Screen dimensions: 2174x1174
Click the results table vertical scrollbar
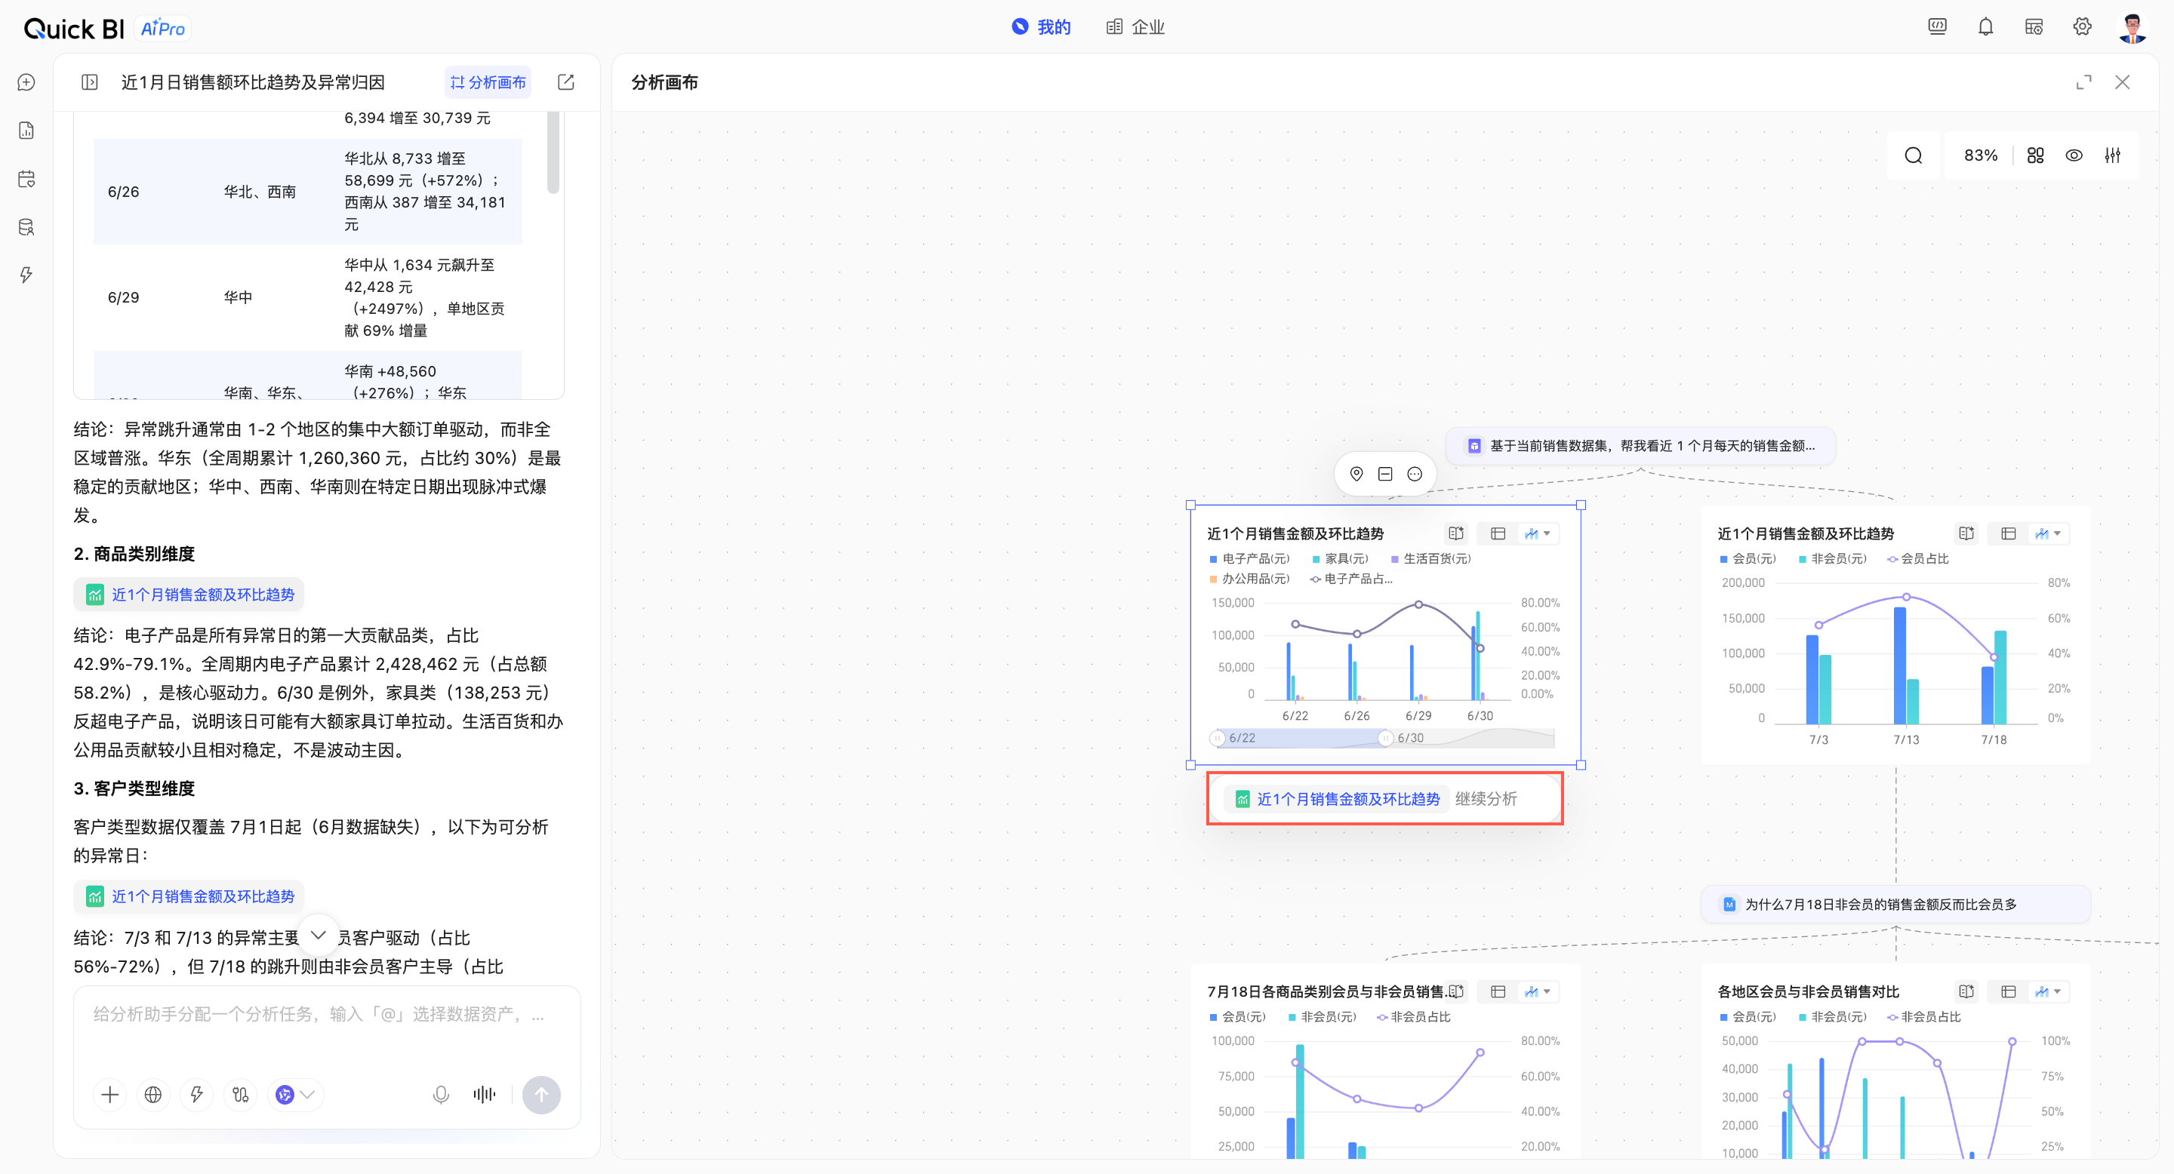(x=553, y=152)
